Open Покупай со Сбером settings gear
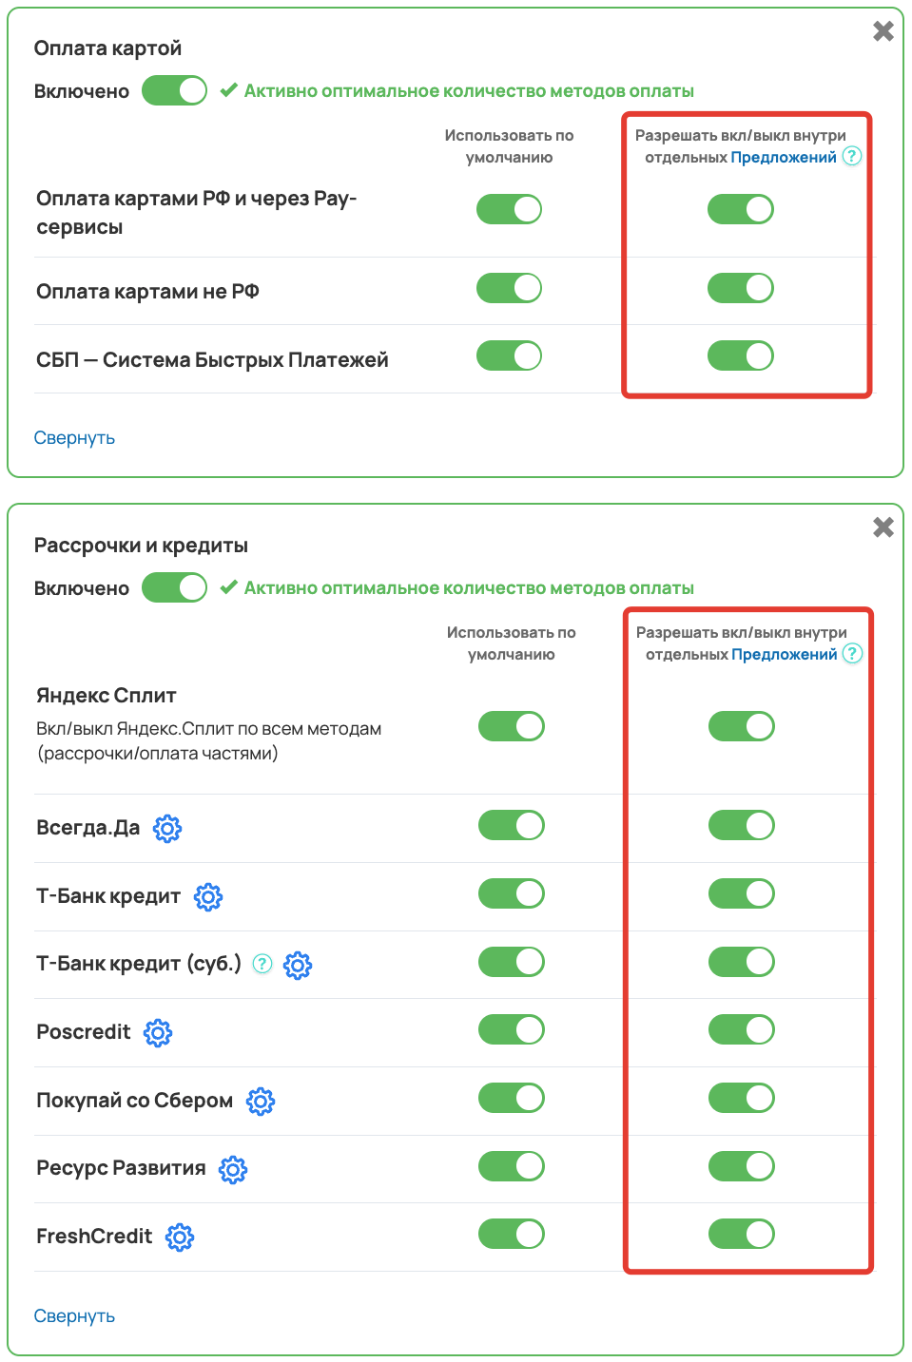The image size is (912, 1362). pyautogui.click(x=261, y=1101)
